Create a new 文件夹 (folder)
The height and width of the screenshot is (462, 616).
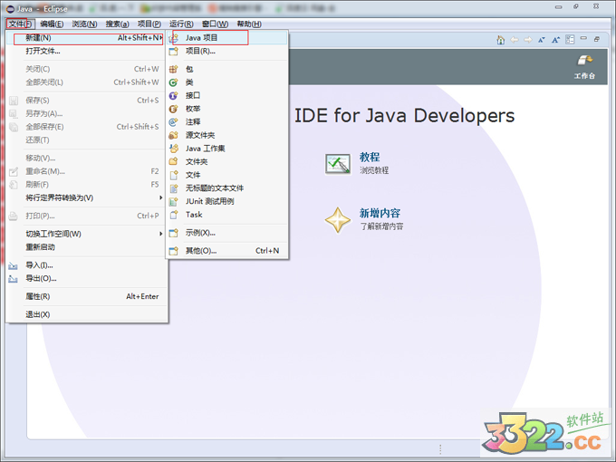pos(227,162)
